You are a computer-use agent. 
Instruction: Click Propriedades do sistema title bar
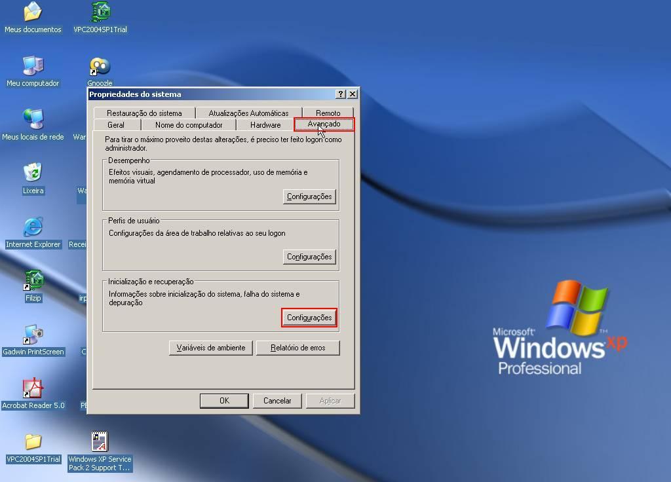pyautogui.click(x=212, y=94)
